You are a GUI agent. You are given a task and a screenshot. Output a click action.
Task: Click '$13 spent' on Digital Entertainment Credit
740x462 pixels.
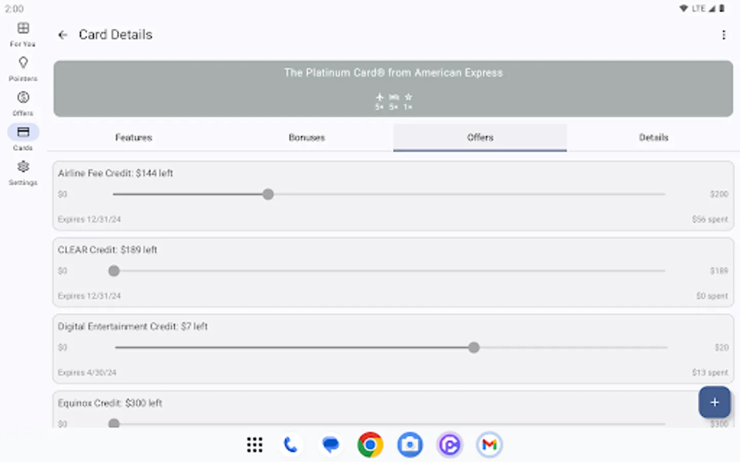[x=710, y=373]
